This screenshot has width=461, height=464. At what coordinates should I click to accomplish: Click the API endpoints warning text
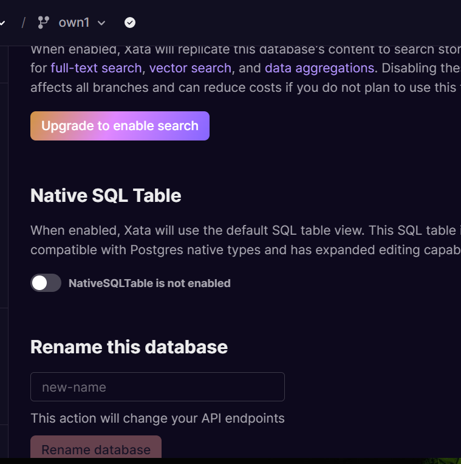point(157,418)
